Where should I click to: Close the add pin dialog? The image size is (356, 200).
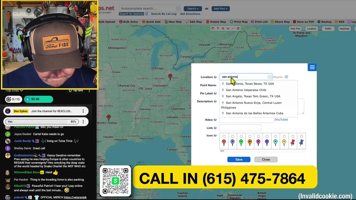pos(266,159)
